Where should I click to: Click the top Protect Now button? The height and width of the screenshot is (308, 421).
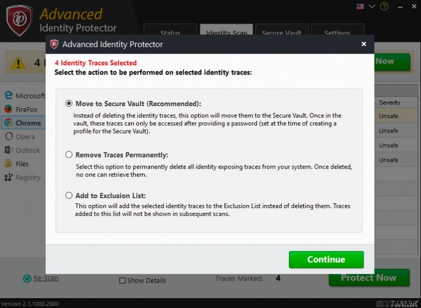point(392,61)
